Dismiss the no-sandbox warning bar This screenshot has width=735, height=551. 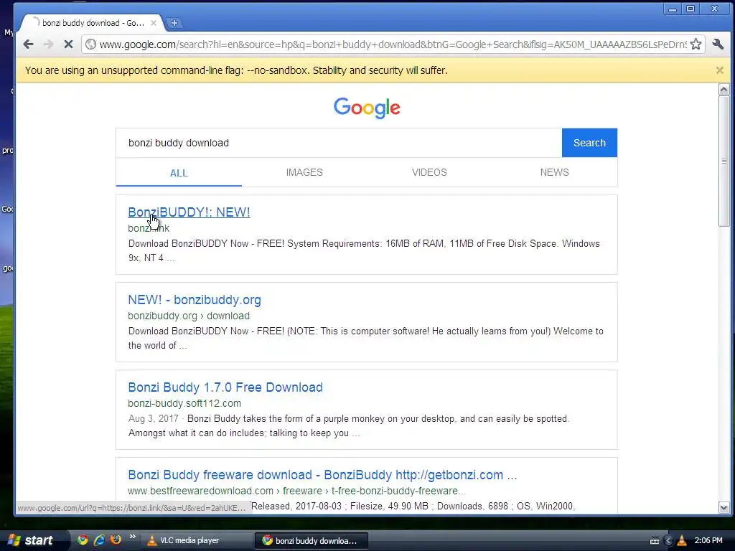coord(719,70)
